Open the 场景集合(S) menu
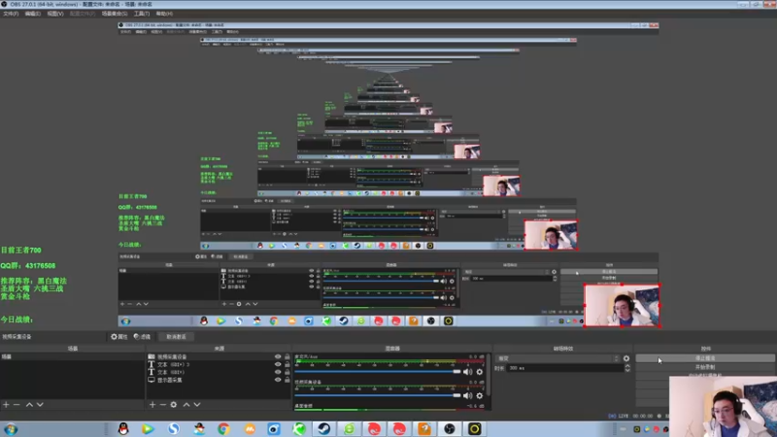This screenshot has width=777, height=437. [115, 14]
